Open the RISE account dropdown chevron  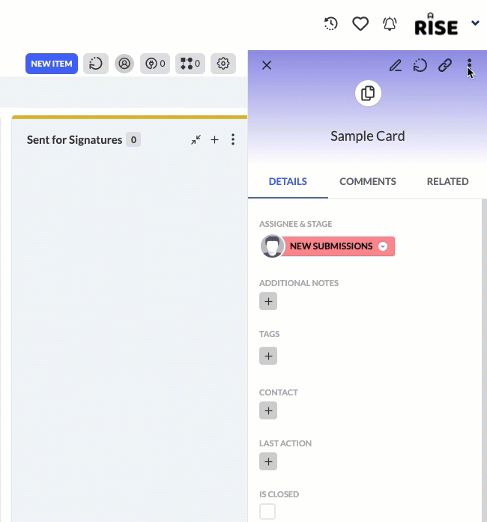(x=475, y=23)
